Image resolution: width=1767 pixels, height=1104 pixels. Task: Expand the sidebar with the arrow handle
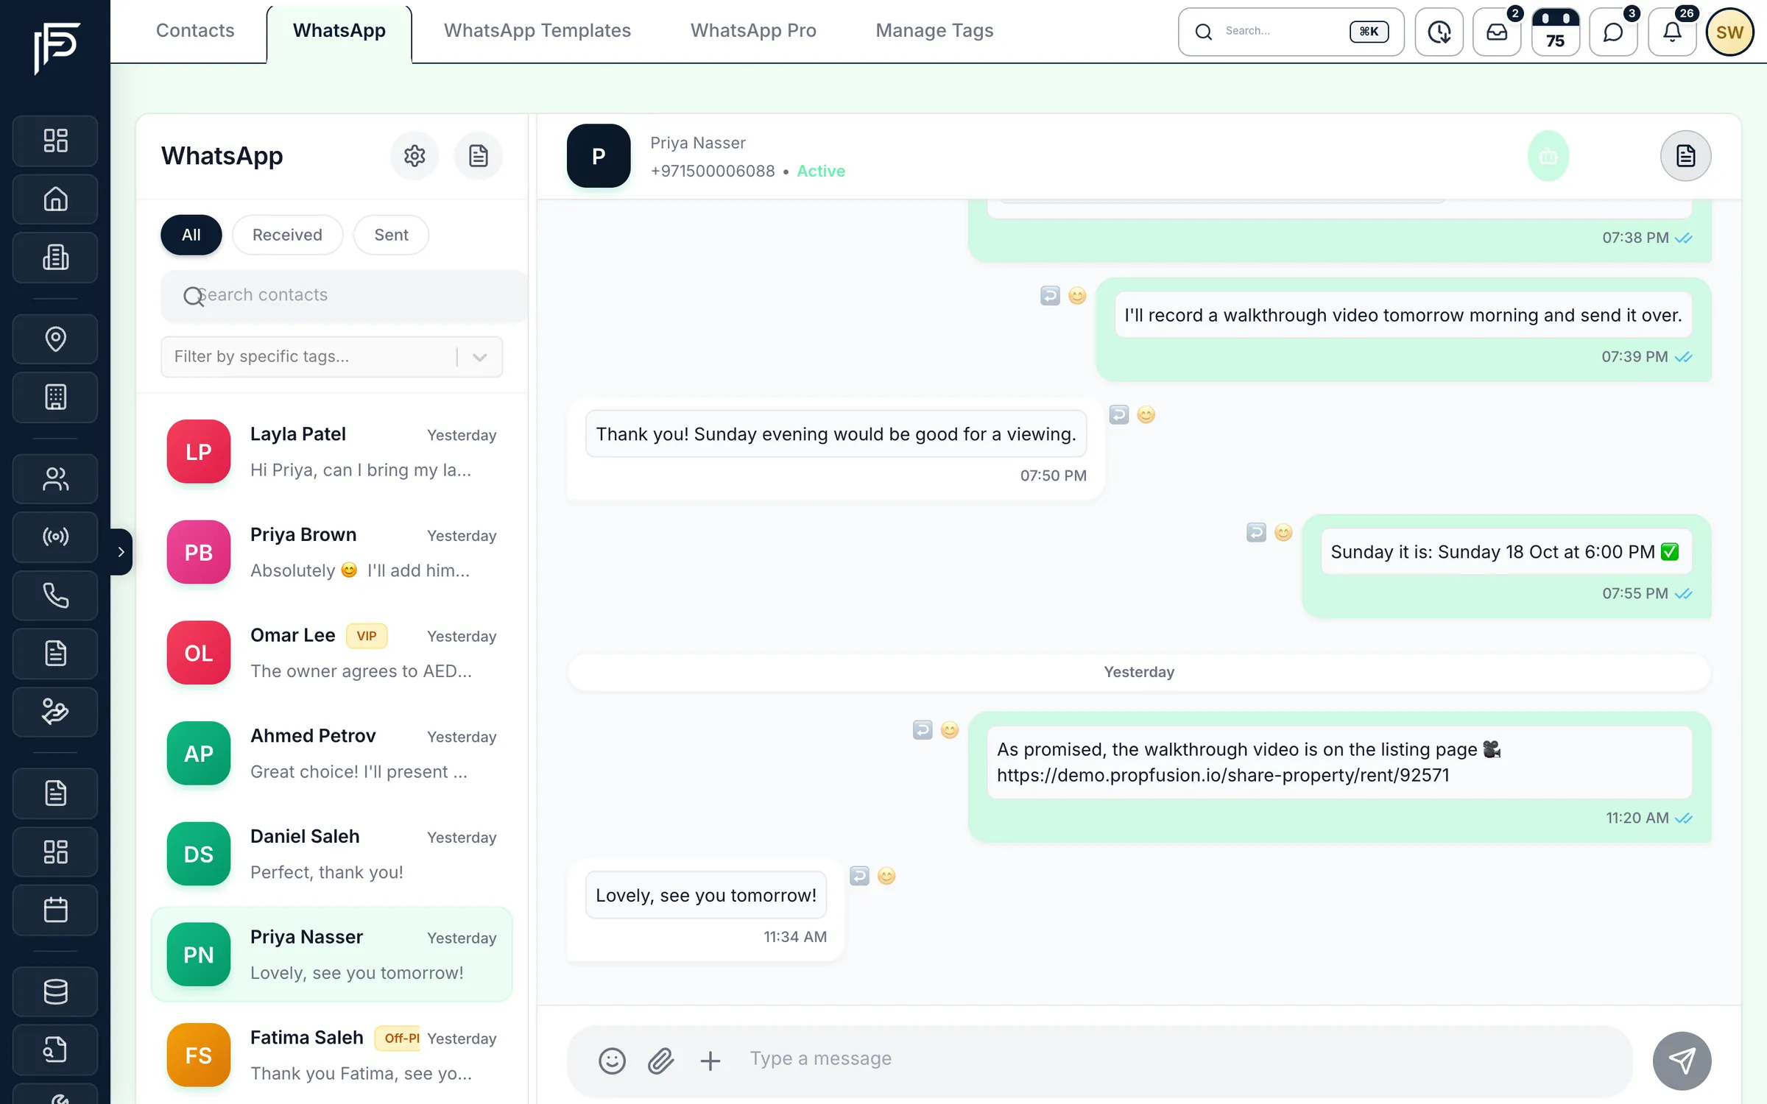pyautogui.click(x=121, y=551)
